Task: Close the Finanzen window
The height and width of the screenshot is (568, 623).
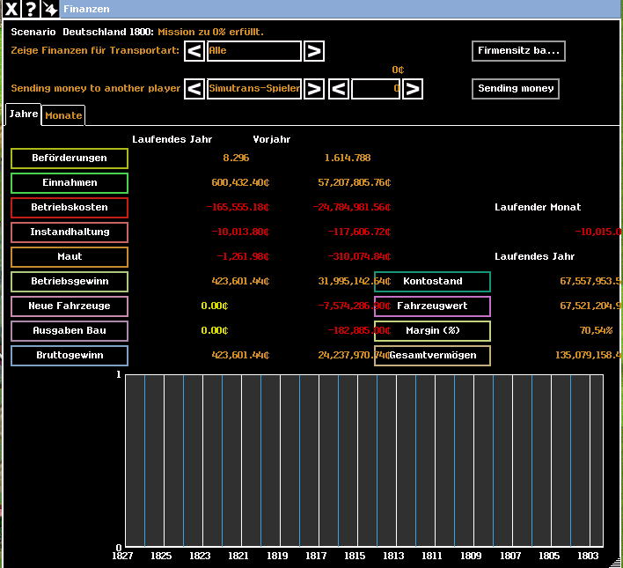Action: click(x=11, y=9)
